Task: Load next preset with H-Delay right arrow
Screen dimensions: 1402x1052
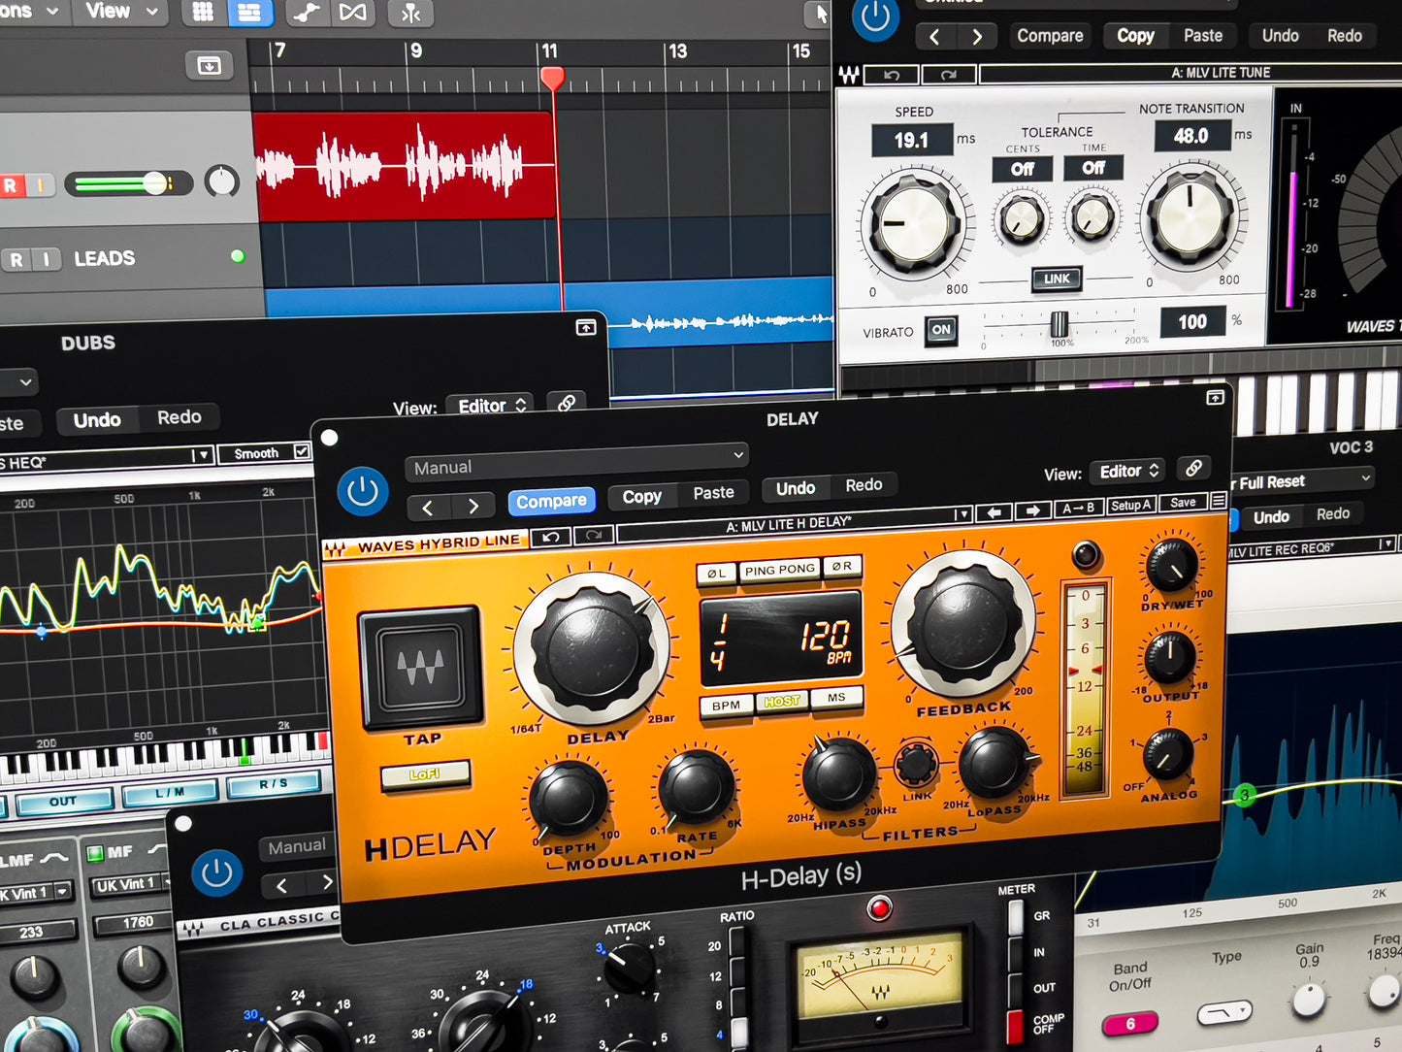Action: tap(1032, 510)
